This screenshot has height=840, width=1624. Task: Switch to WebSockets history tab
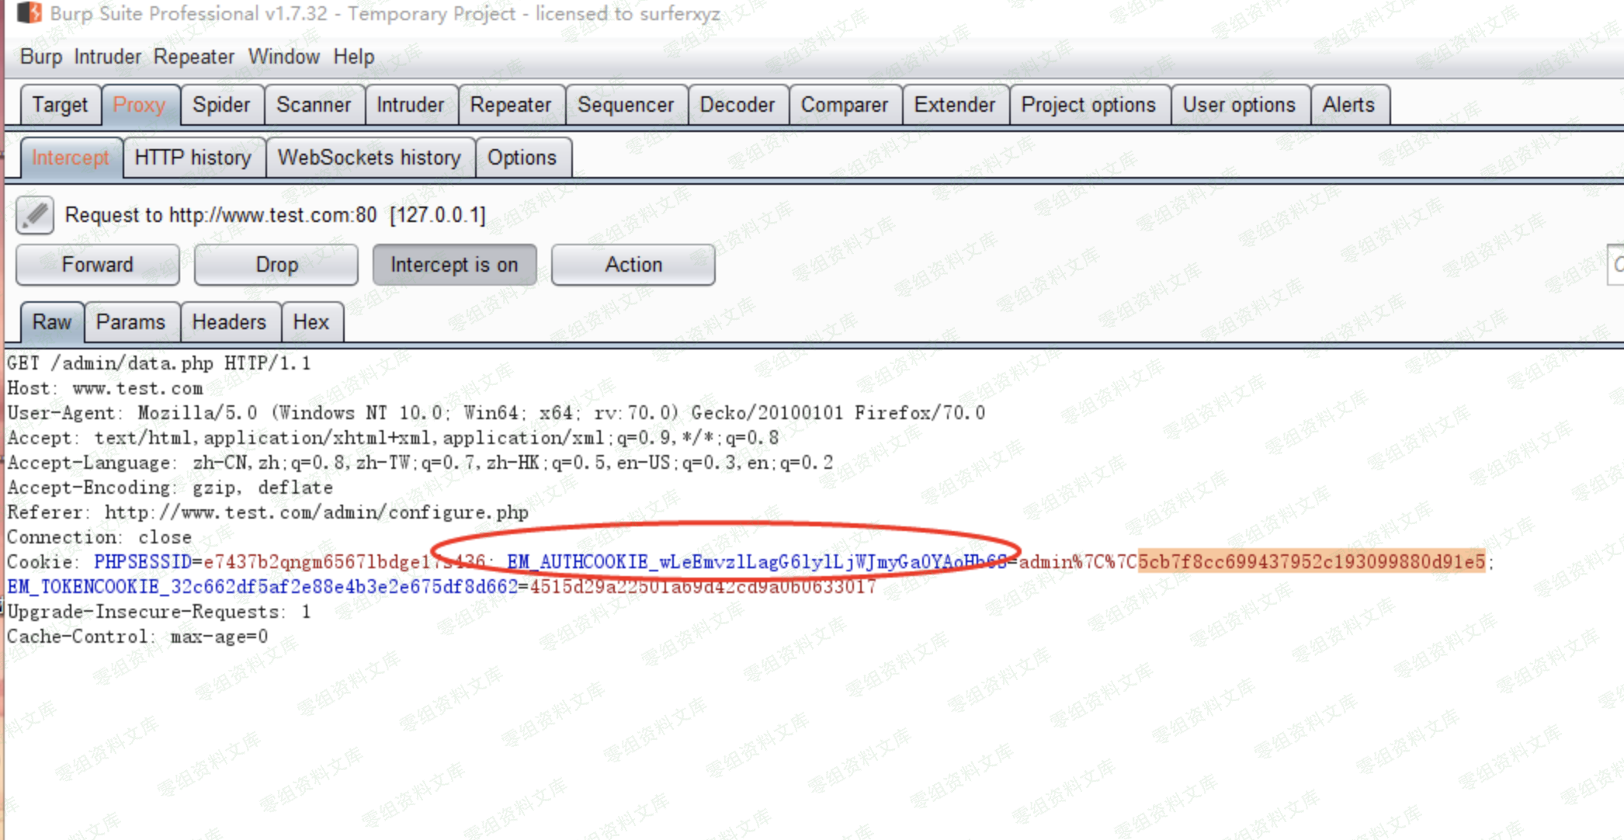[x=370, y=158]
